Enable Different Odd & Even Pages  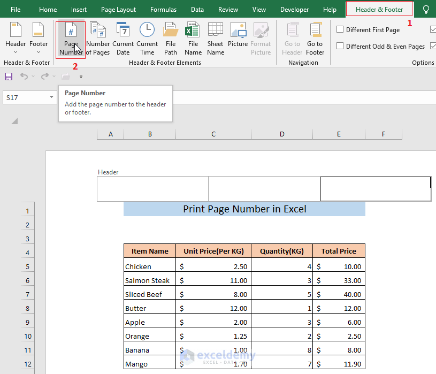click(340, 46)
